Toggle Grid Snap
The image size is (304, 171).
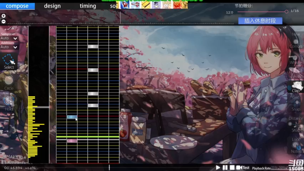296,103
